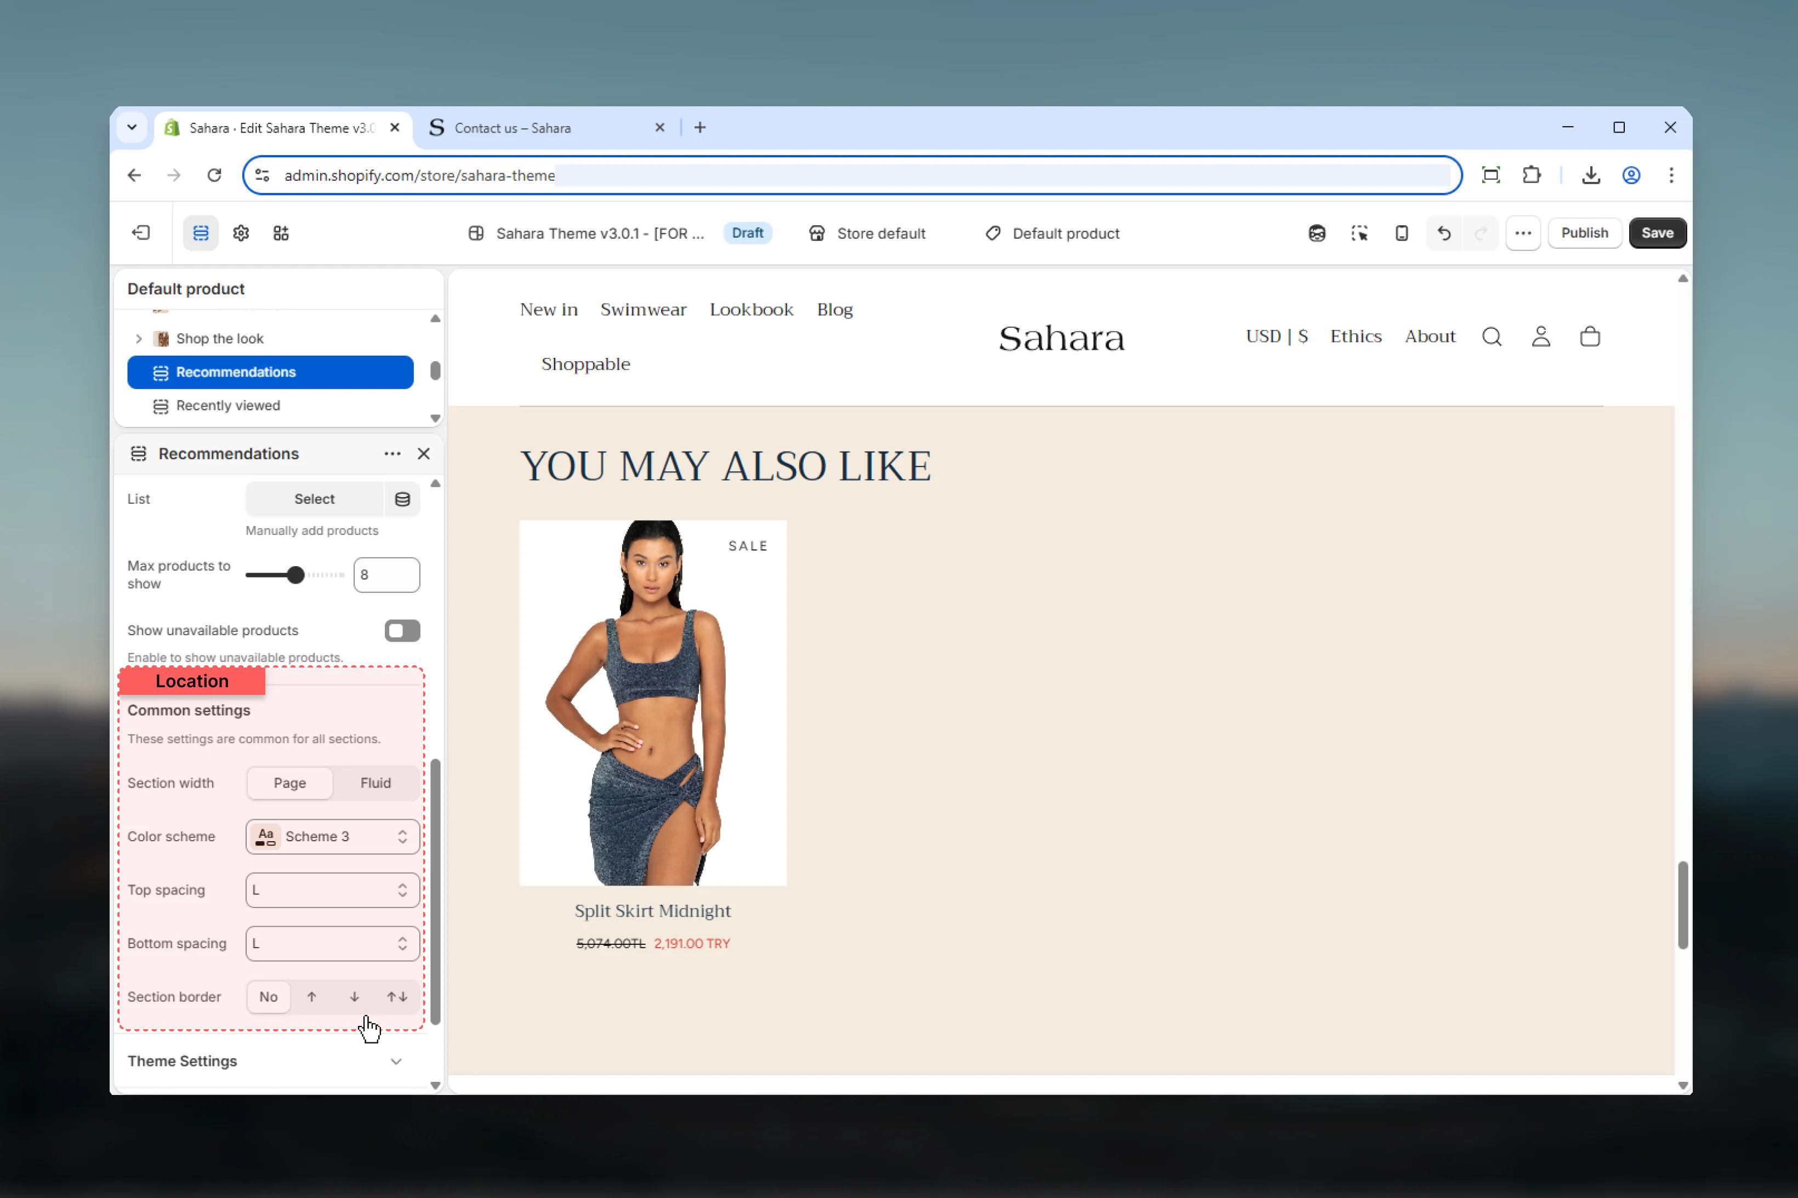This screenshot has height=1198, width=1798.
Task: Open the Swimwear menu item
Action: pos(644,310)
